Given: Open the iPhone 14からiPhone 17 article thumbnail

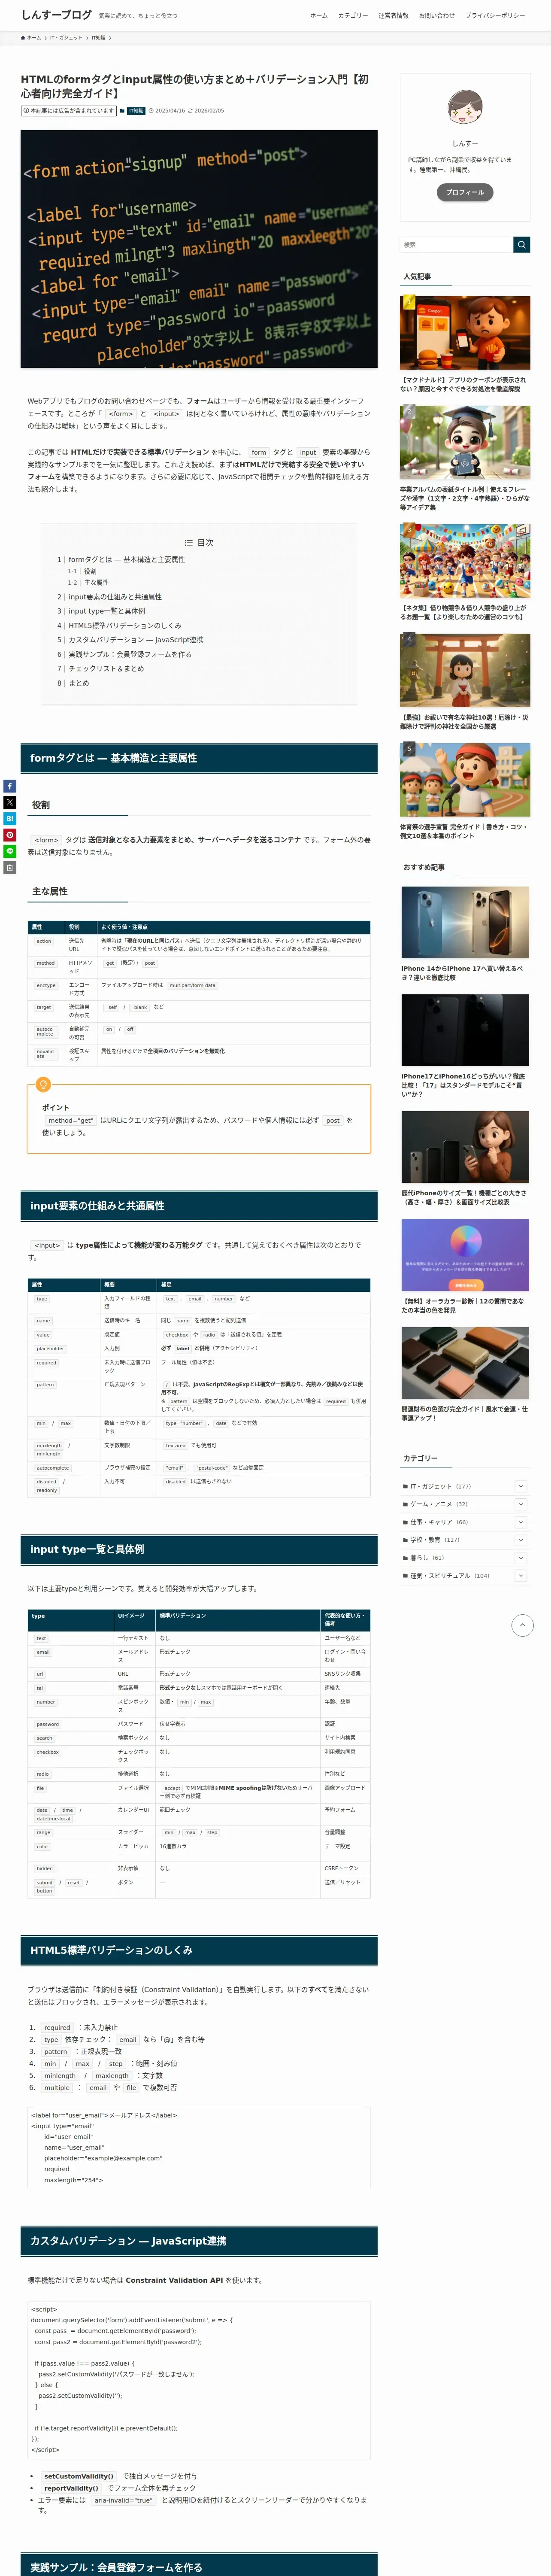Looking at the screenshot, I should pos(465,923).
